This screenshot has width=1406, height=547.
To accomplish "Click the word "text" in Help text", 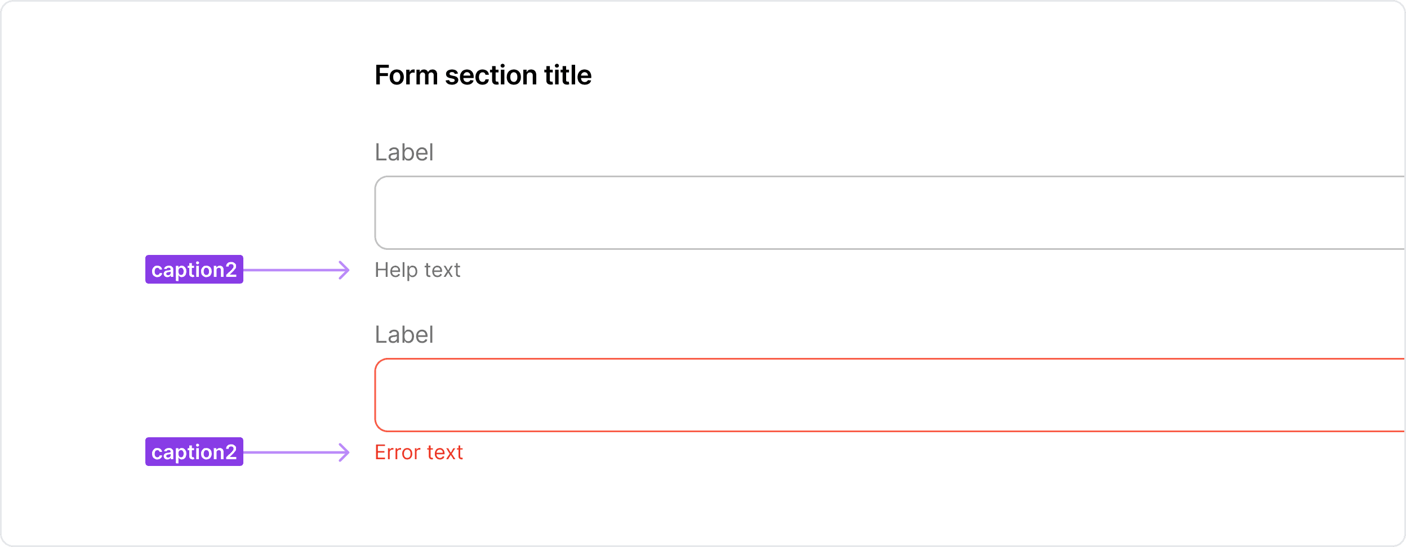I will click(x=442, y=270).
